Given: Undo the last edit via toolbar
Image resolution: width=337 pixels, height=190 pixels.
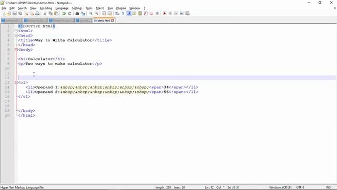Looking at the screenshot, I should point(64,13).
